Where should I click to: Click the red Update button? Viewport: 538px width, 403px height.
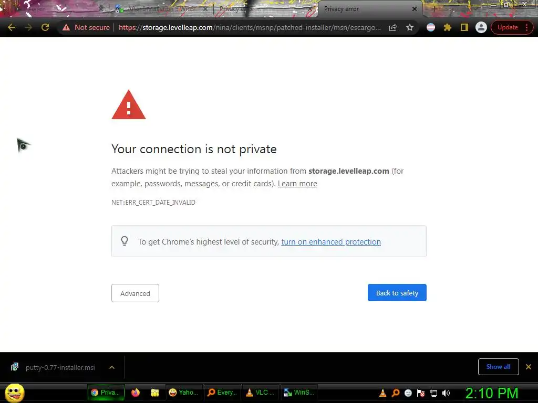click(508, 27)
